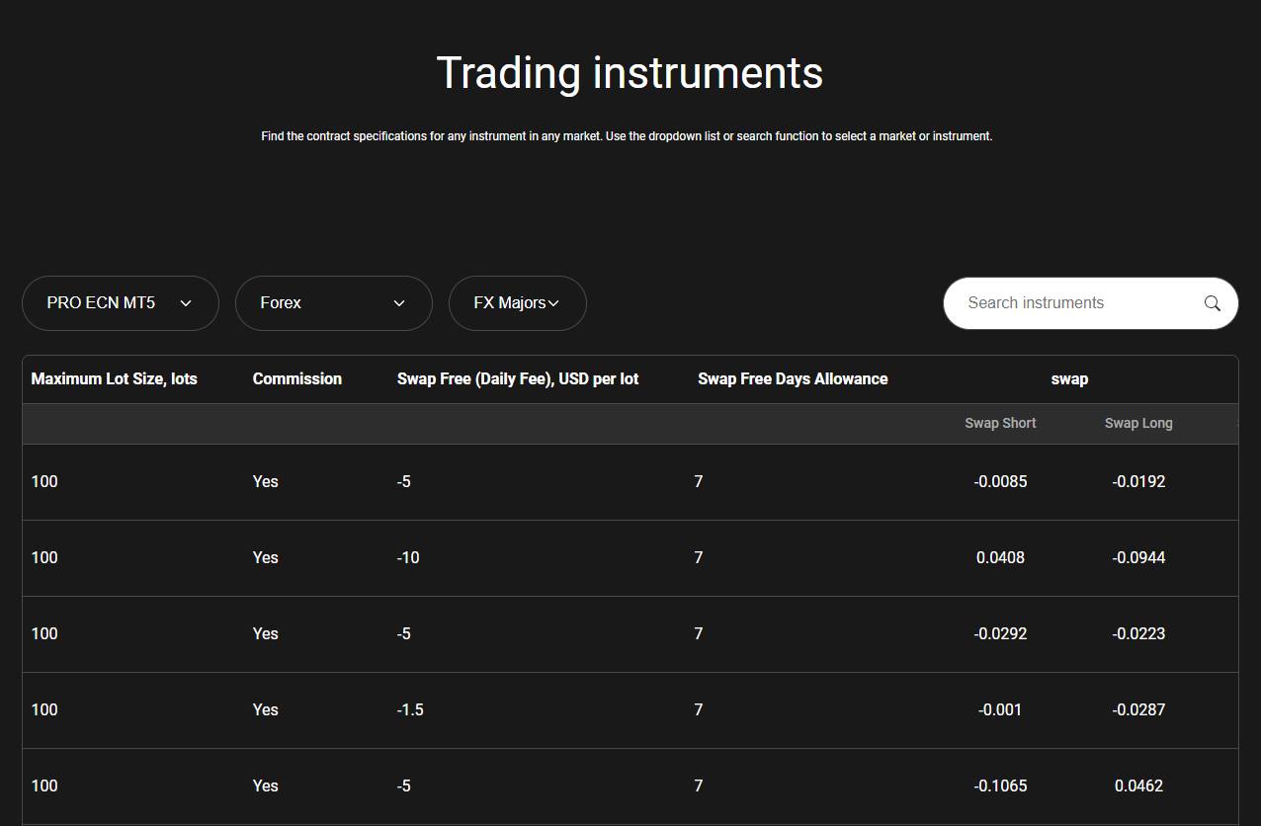
Task: Select the 0.0408 swap short value
Action: pos(1000,558)
